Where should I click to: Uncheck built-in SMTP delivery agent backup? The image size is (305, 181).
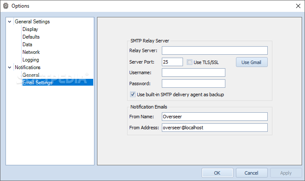133,95
